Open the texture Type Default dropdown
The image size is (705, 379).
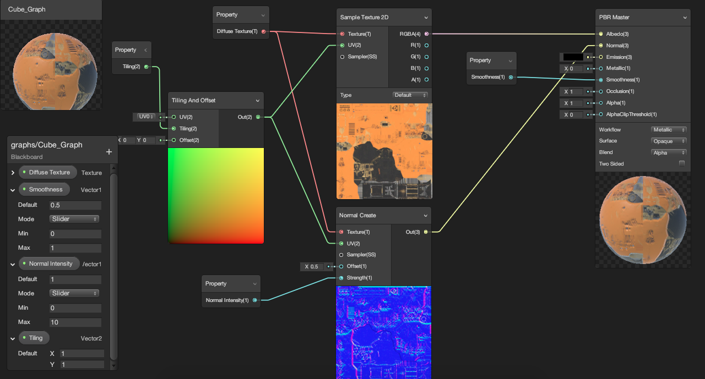click(x=410, y=95)
